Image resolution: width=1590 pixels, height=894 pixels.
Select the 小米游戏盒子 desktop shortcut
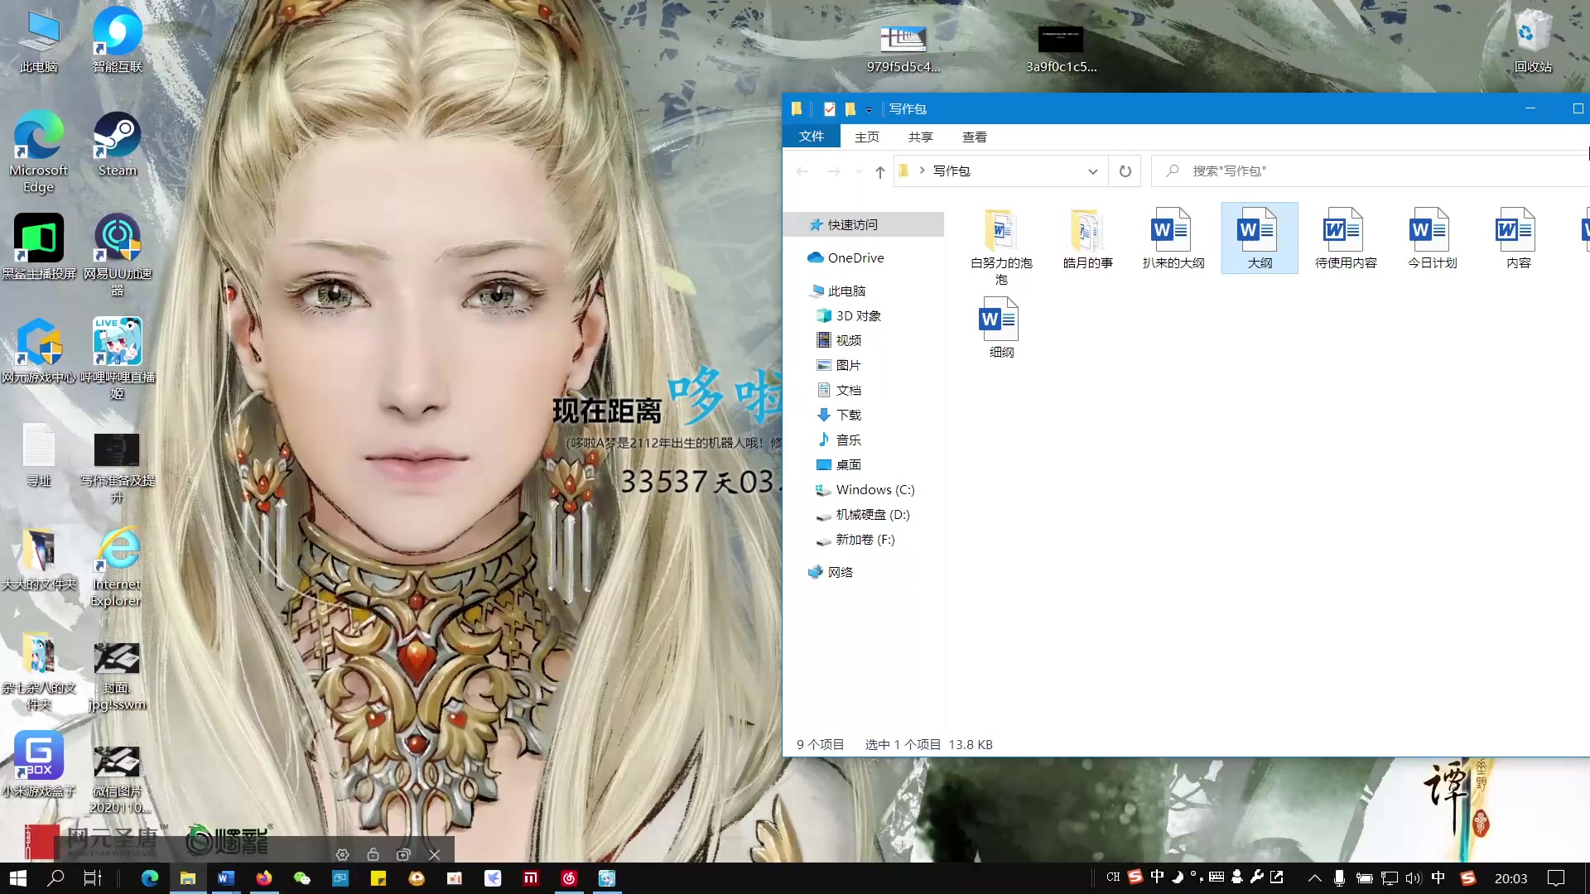tap(39, 764)
